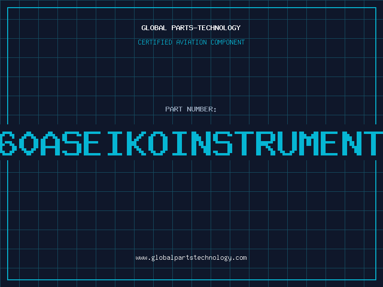Select the 'CERTIFIED AVIATION COMPONENT' subtitle

point(191,42)
